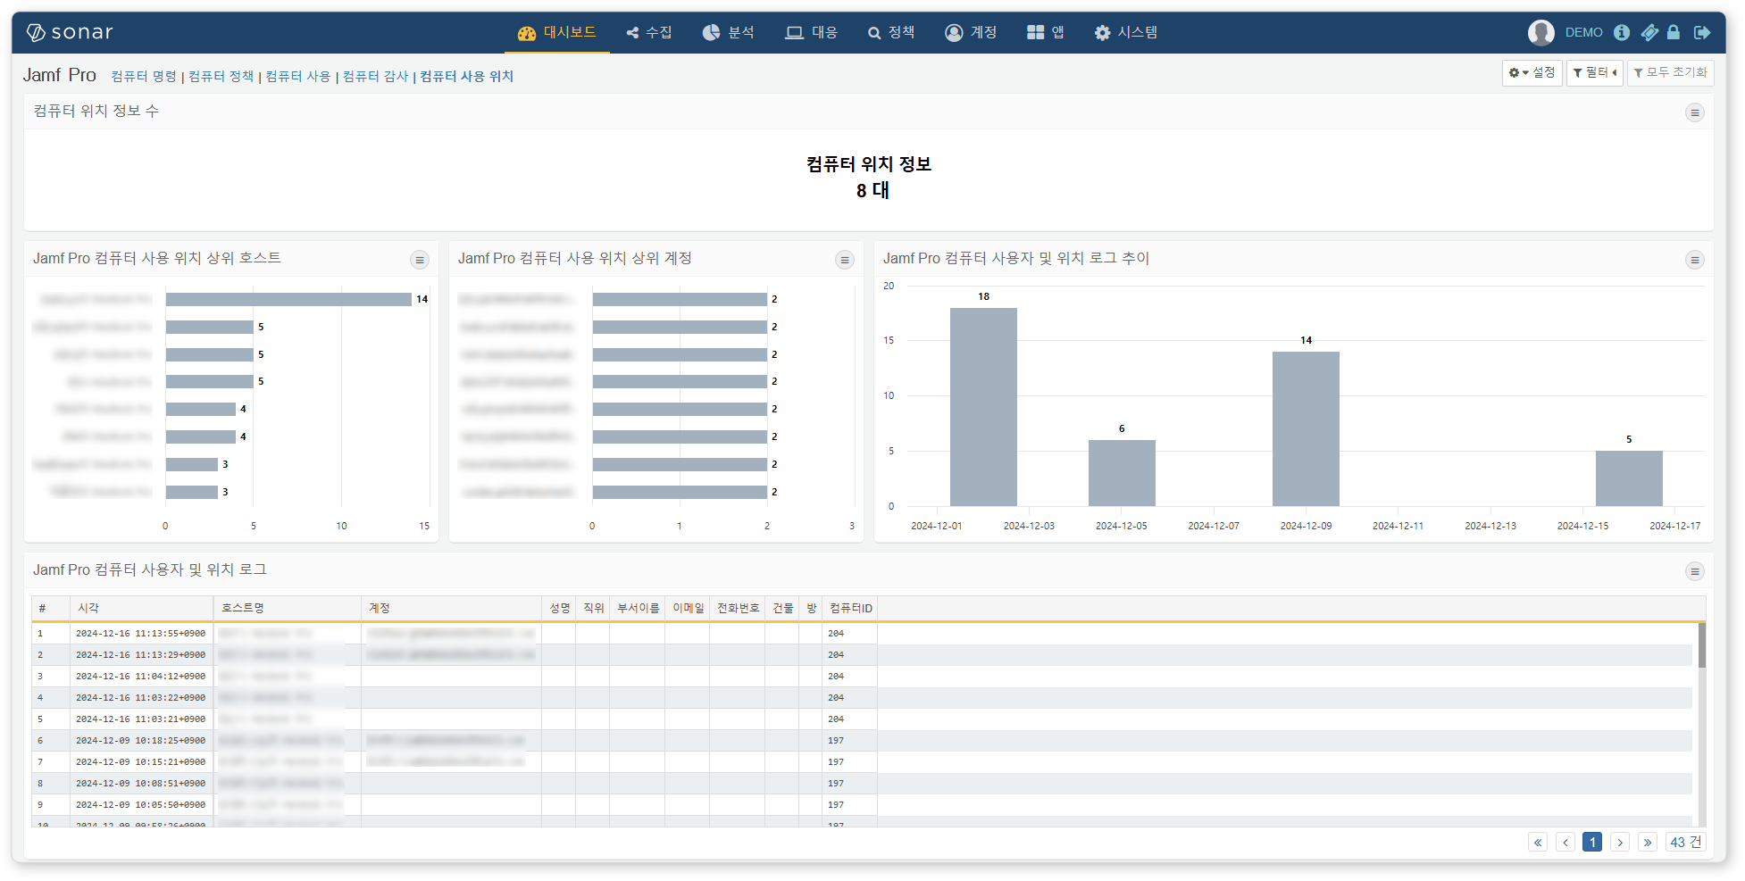Open menu of 컴퓨터 위치 정보 수 panel
This screenshot has height=881, width=1745.
click(x=1694, y=112)
